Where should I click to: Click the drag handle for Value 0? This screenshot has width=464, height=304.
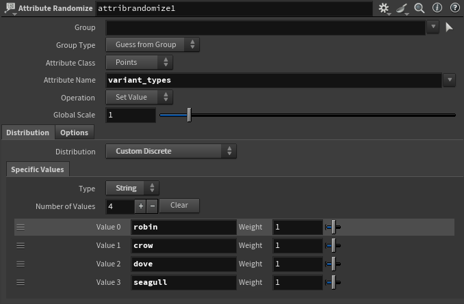(21, 227)
